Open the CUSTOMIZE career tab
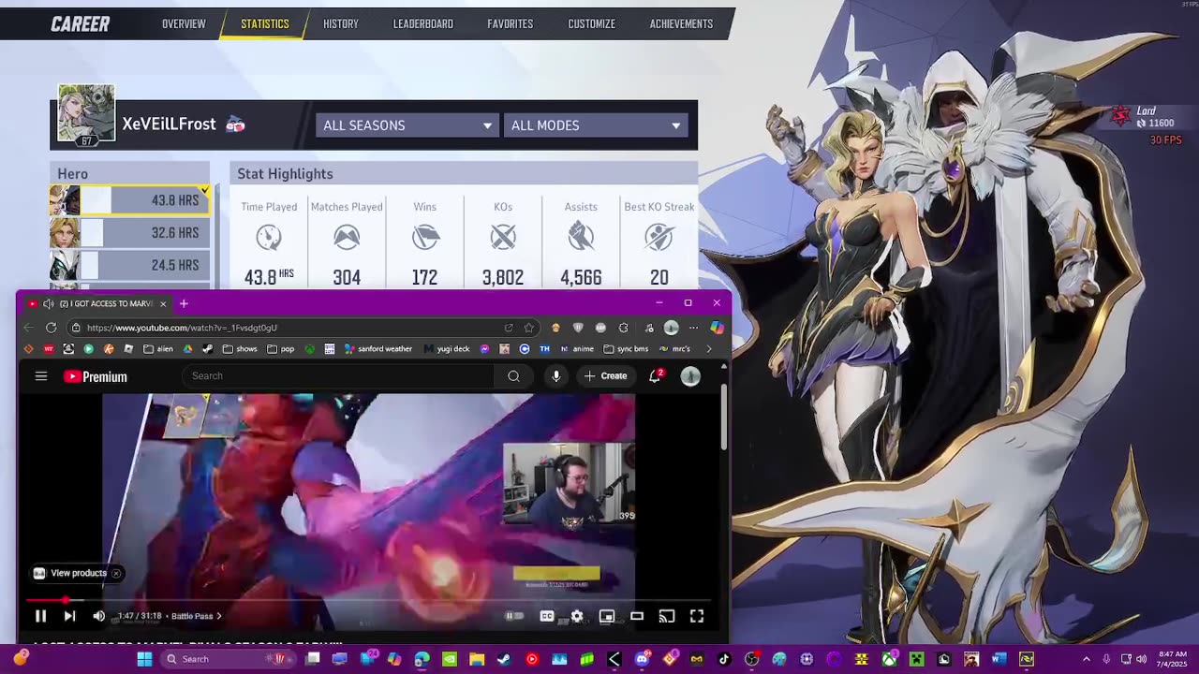 click(x=592, y=23)
